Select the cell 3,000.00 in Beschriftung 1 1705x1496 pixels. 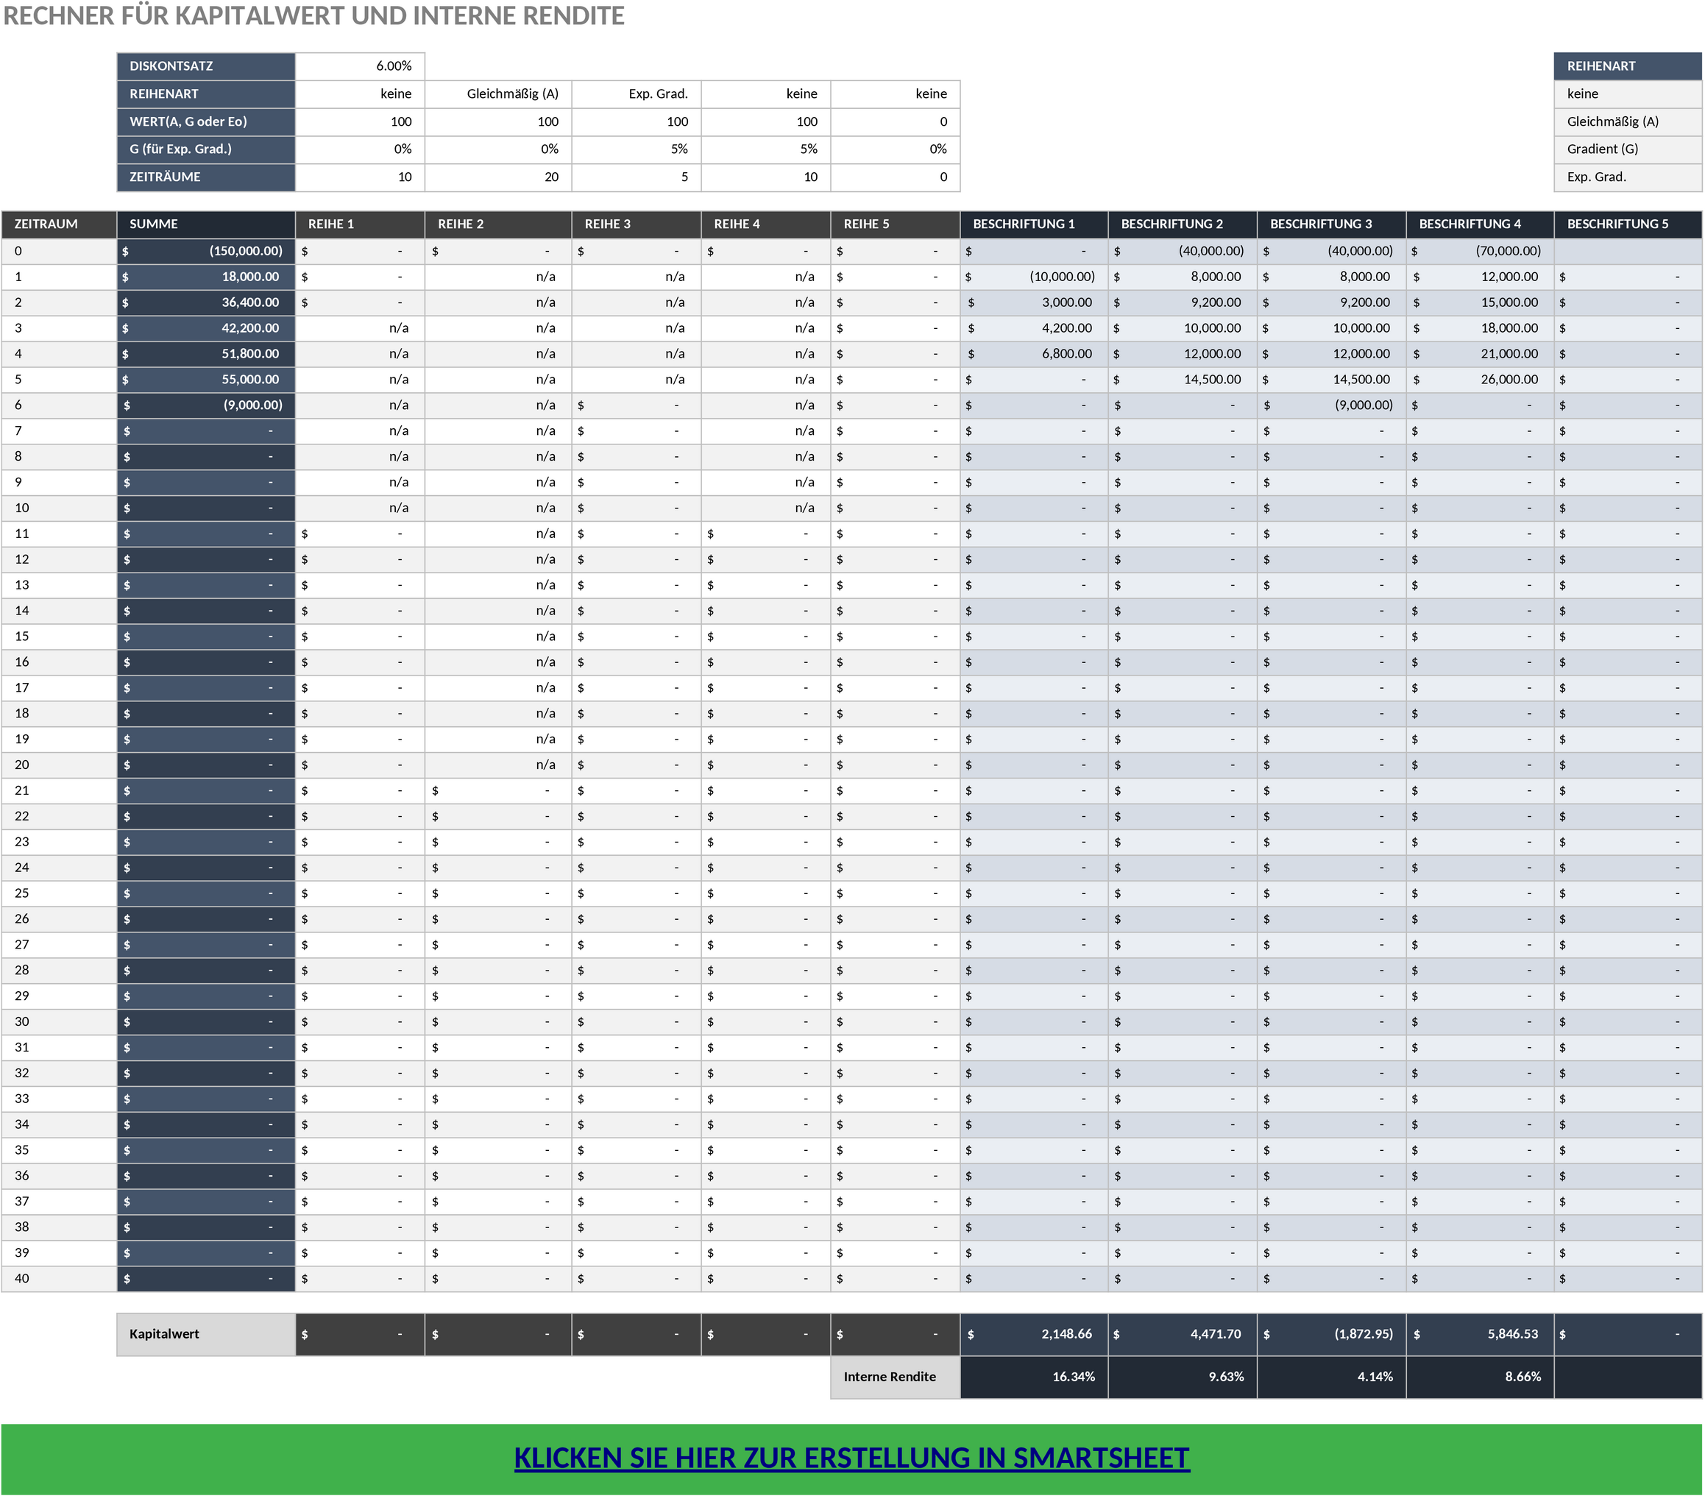[x=1035, y=303]
